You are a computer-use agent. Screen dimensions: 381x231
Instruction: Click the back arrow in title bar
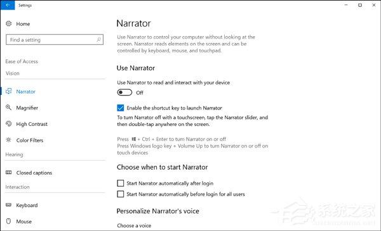pyautogui.click(x=8, y=5)
